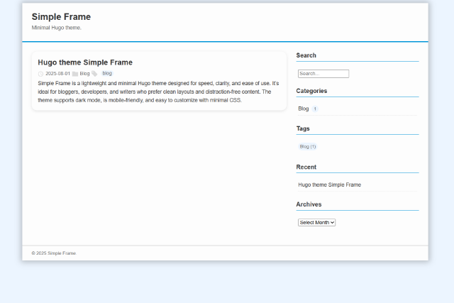The width and height of the screenshot is (454, 303).
Task: Click the Search input field
Action: (x=323, y=74)
